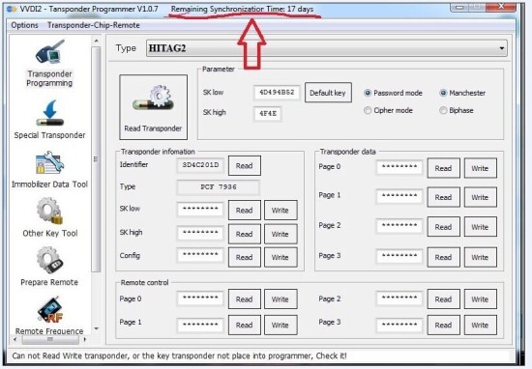Click the Transponder information SK low field
Viewport: 532px width, 369px height.
pos(200,210)
